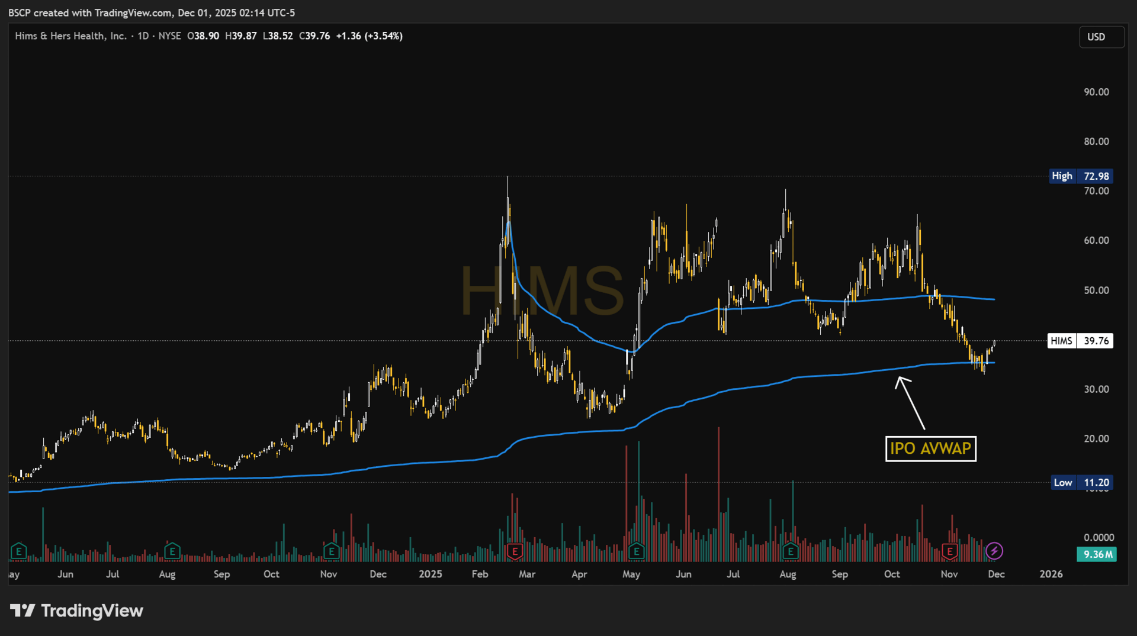Click the green earnings marker near May 2025

point(636,551)
